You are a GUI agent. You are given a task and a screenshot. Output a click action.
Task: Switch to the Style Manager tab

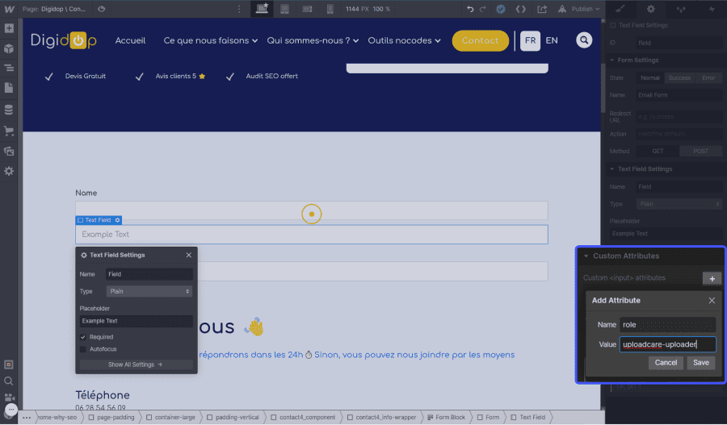(x=681, y=9)
